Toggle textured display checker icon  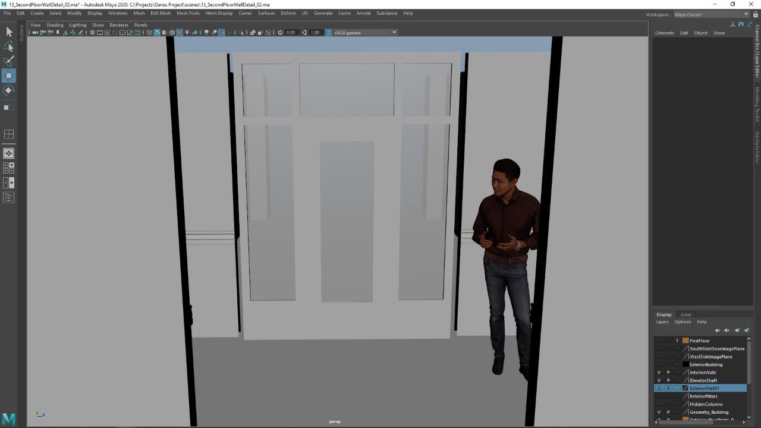click(178, 33)
